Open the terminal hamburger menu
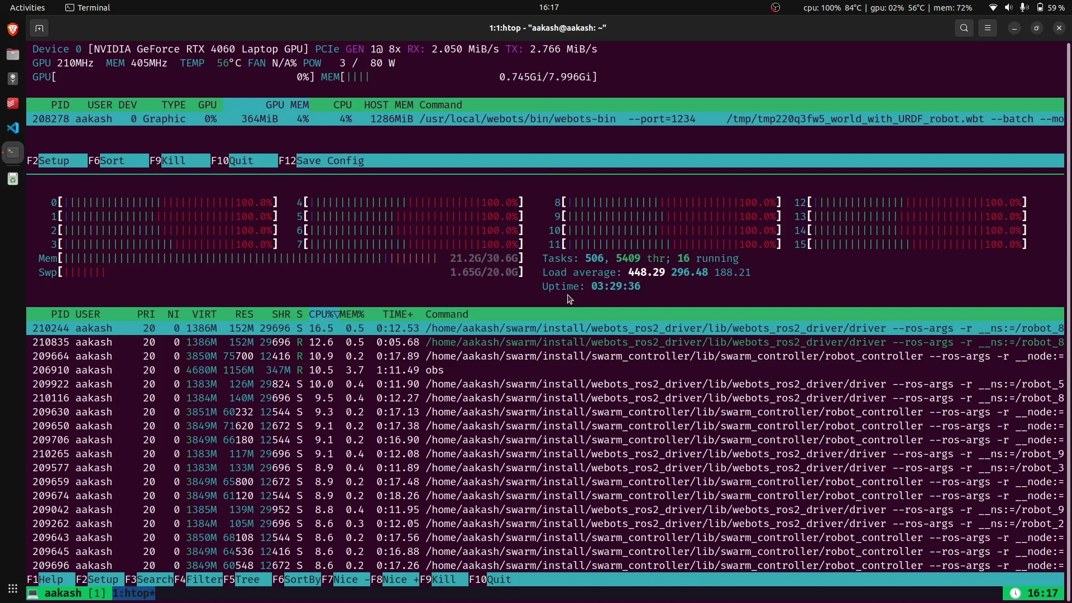This screenshot has width=1072, height=603. pyautogui.click(x=988, y=28)
